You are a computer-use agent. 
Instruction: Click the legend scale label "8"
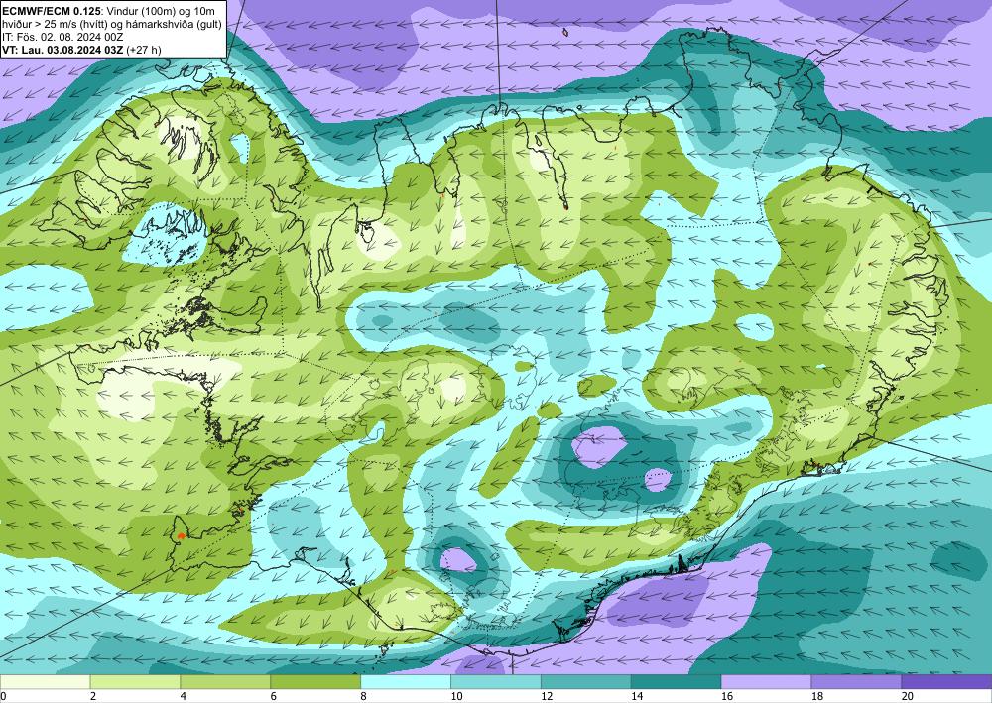coord(364,697)
